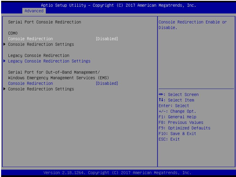Click arrow beside EMS Console Redirection Settings

(x=4, y=89)
